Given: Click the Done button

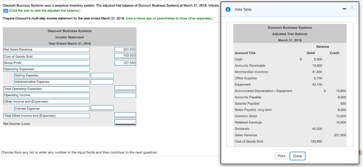Looking at the screenshot, I should click(297, 156).
